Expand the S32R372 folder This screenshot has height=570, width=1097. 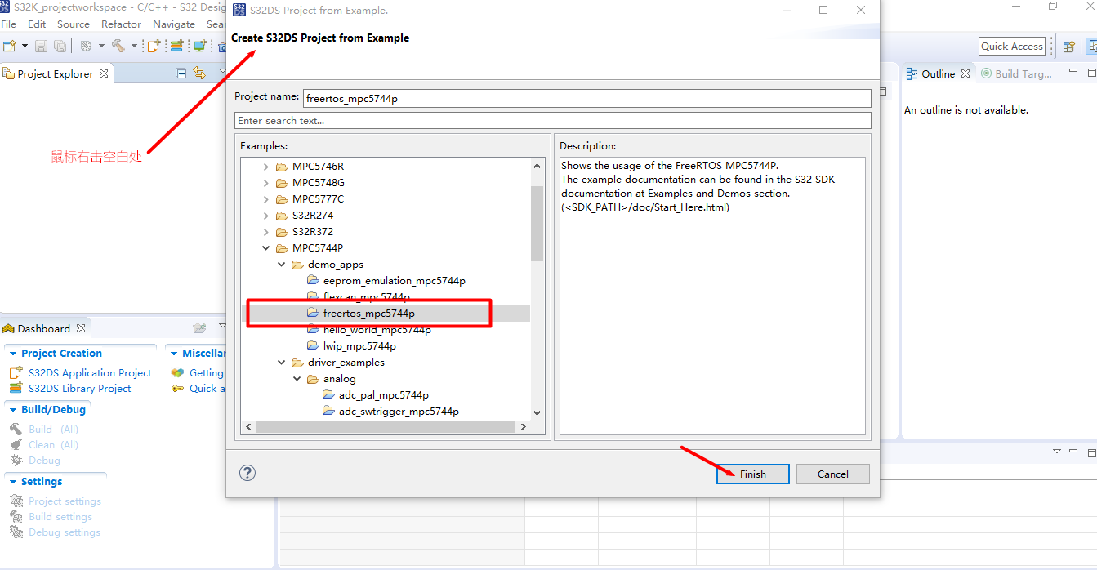(x=265, y=232)
